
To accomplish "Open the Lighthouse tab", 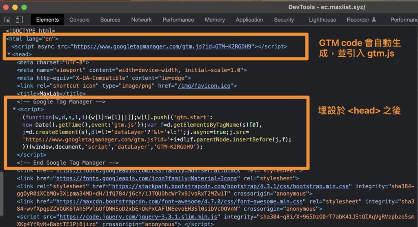I will point(322,20).
